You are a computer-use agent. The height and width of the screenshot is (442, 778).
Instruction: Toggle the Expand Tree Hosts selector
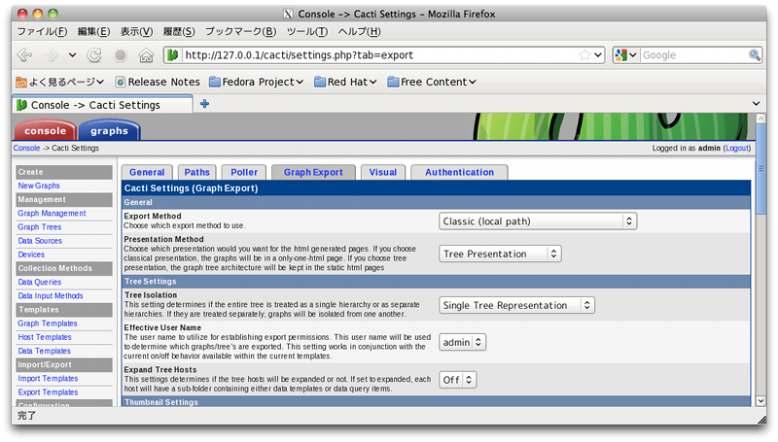click(x=457, y=379)
